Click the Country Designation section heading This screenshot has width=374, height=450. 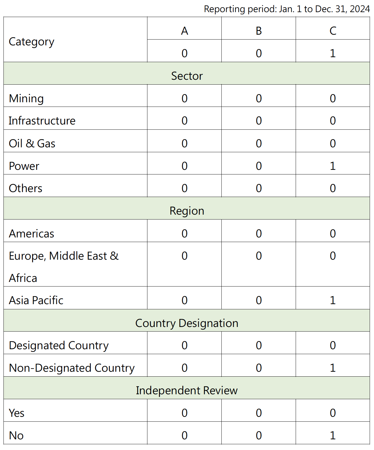[x=187, y=323]
